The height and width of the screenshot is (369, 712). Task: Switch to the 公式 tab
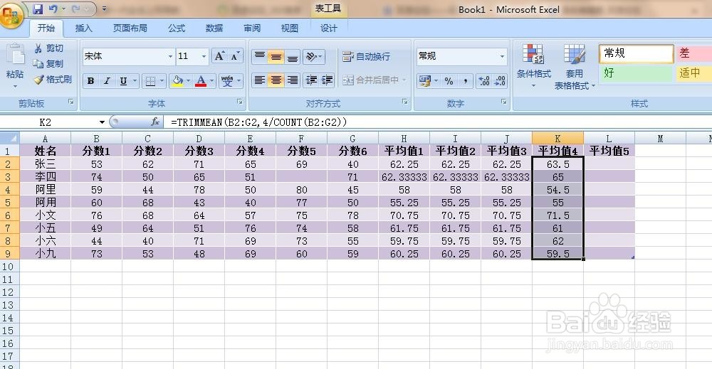(177, 28)
